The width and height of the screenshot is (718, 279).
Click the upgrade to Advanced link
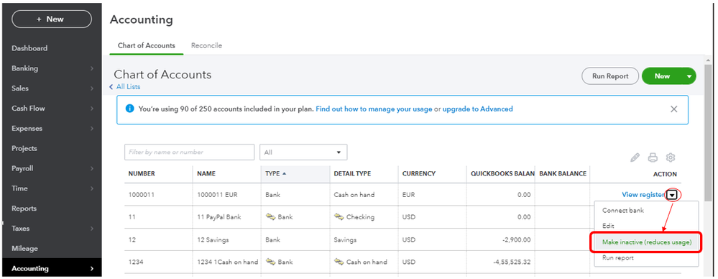tap(478, 109)
